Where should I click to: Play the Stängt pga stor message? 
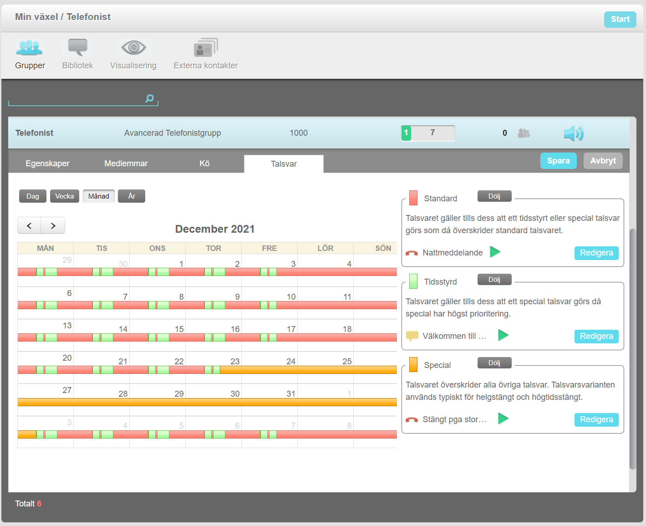coord(503,419)
